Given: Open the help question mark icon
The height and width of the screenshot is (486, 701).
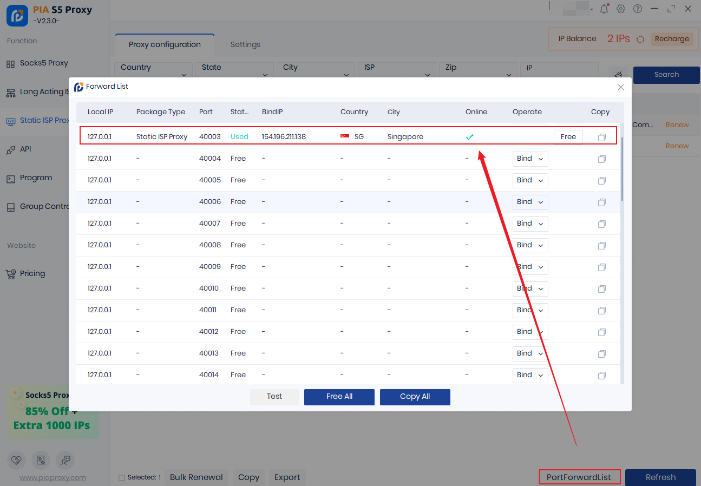Looking at the screenshot, I should click(638, 9).
